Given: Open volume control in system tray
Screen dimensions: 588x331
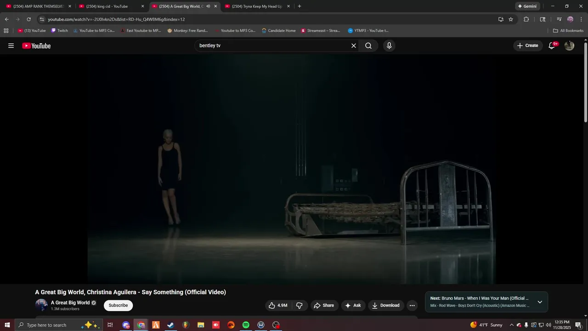Looking at the screenshot, I should 548,325.
